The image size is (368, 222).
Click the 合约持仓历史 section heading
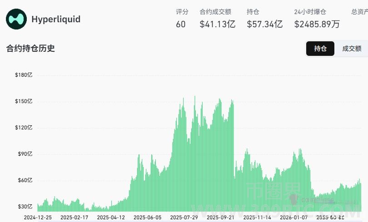[30, 48]
